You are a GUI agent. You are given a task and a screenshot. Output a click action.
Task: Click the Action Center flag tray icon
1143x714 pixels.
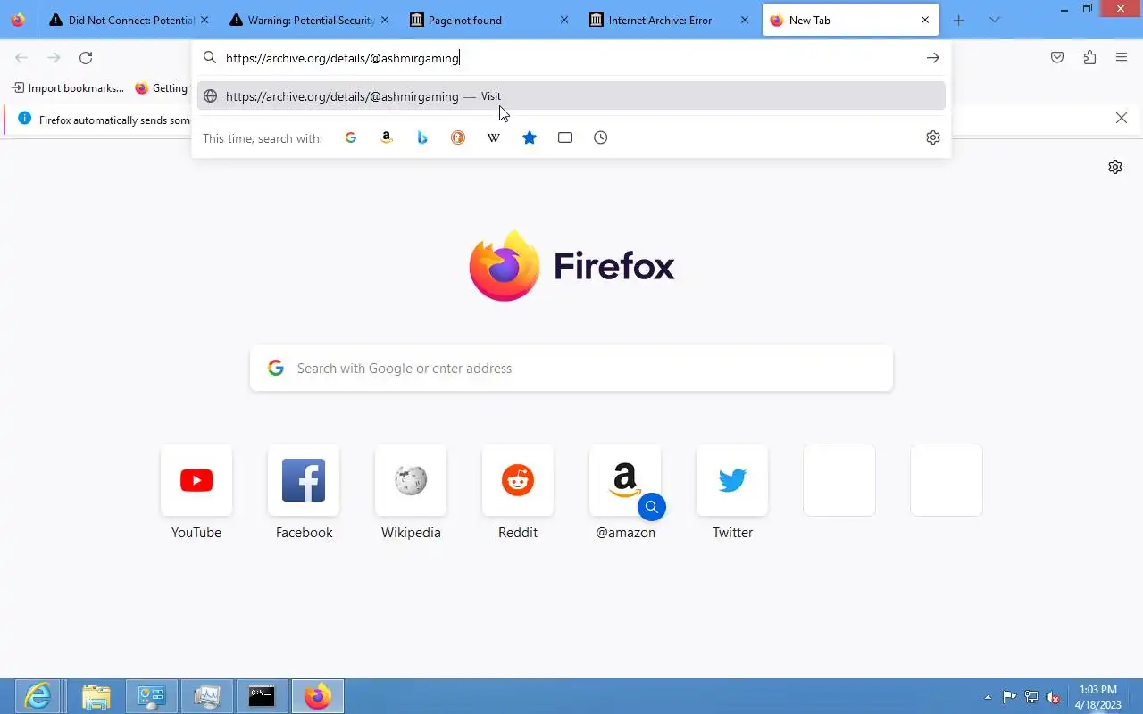click(1009, 697)
